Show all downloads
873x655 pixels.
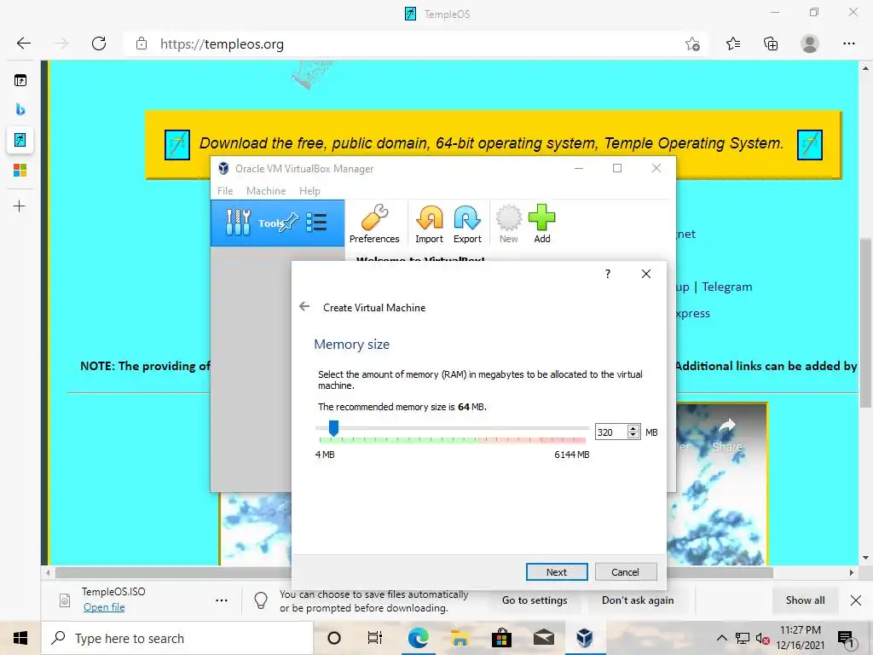(x=805, y=600)
